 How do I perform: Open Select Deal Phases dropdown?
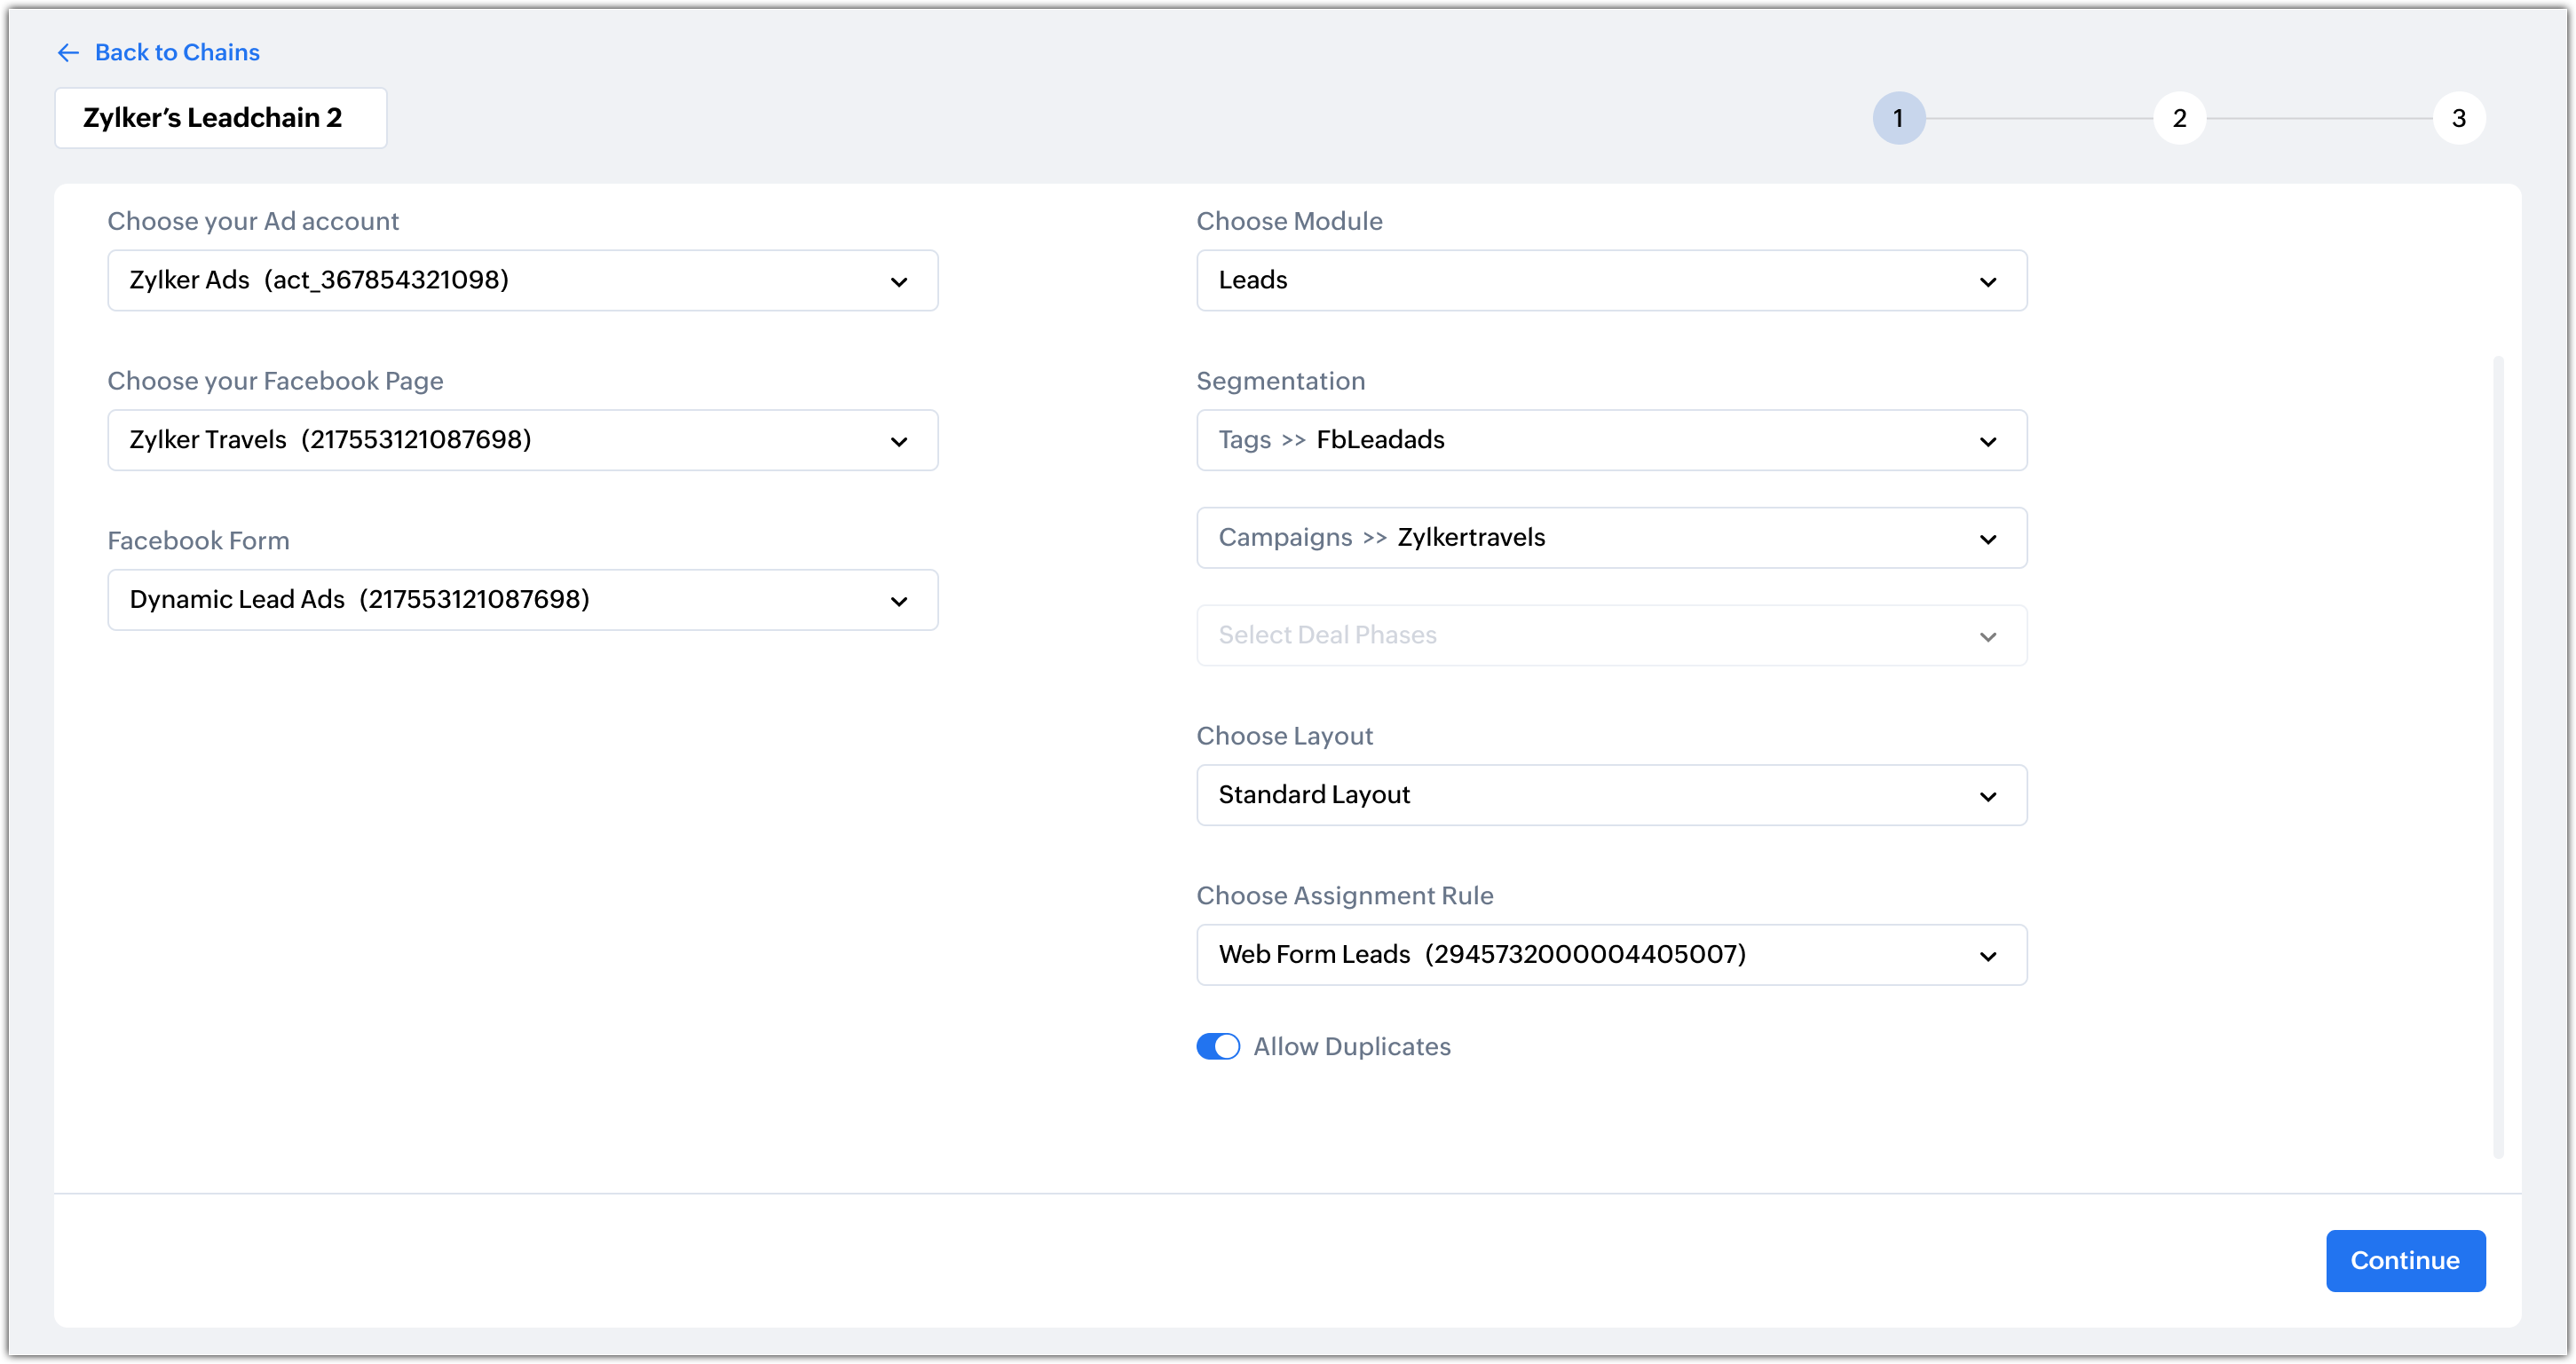pos(1611,635)
